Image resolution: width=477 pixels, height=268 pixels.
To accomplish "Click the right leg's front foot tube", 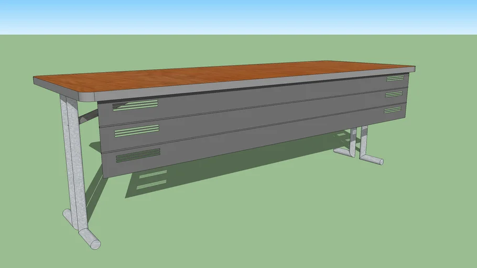I will (373, 160).
